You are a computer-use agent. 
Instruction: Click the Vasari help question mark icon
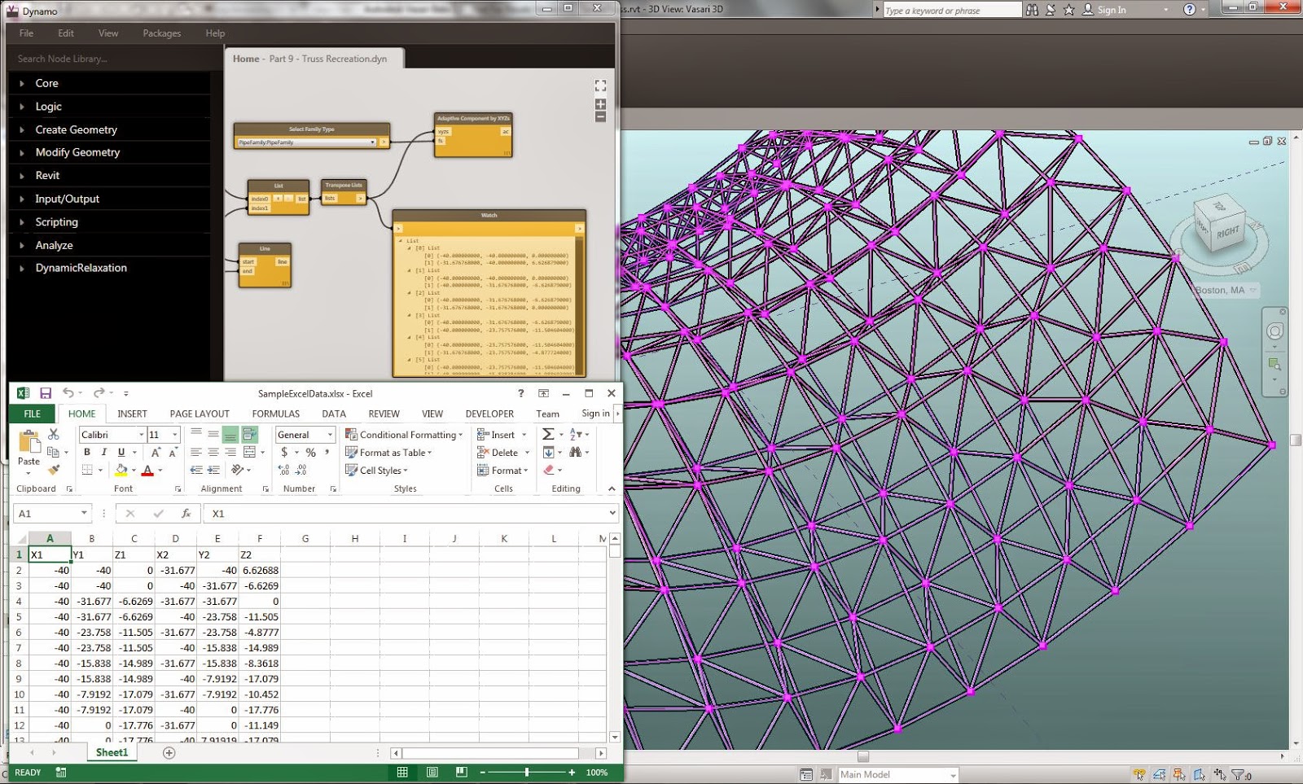1190,10
